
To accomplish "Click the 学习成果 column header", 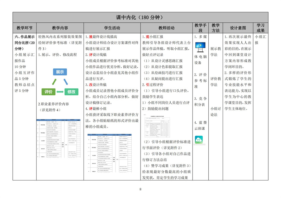I will coord(261,28).
